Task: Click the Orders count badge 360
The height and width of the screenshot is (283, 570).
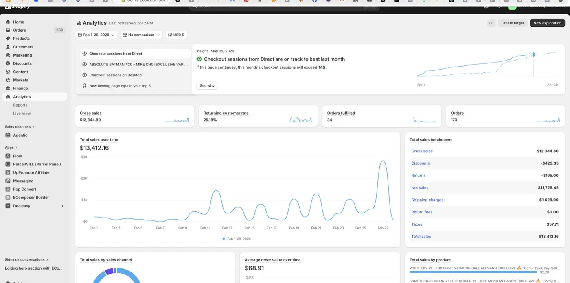Action: coord(59,30)
